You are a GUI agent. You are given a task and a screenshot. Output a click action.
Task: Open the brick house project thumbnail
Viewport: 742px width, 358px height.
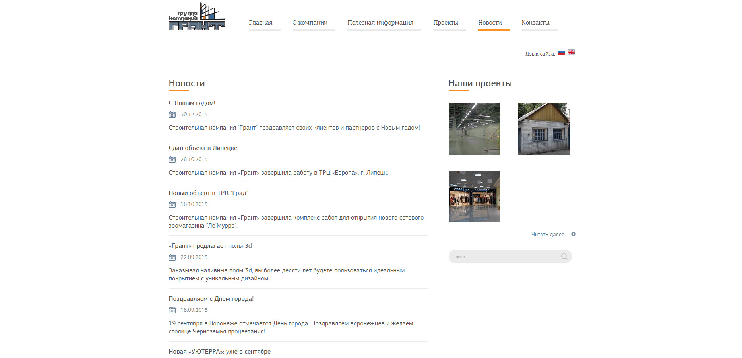tap(544, 129)
